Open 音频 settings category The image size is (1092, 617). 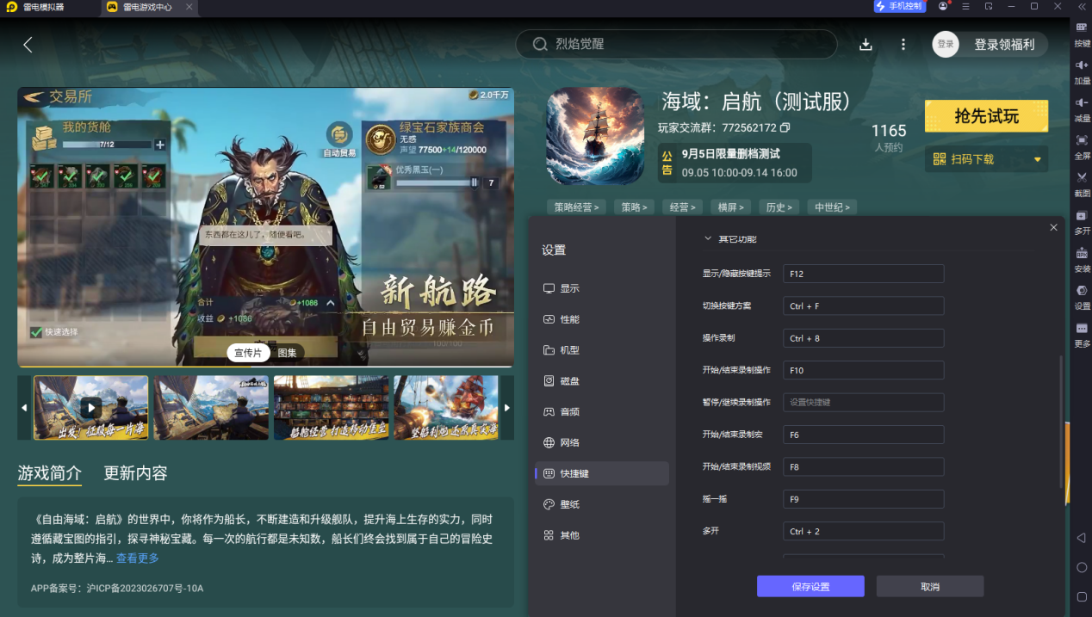click(x=602, y=411)
